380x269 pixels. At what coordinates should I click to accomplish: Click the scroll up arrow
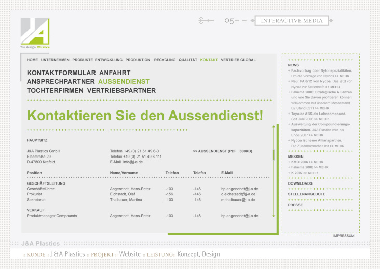coord(273,128)
